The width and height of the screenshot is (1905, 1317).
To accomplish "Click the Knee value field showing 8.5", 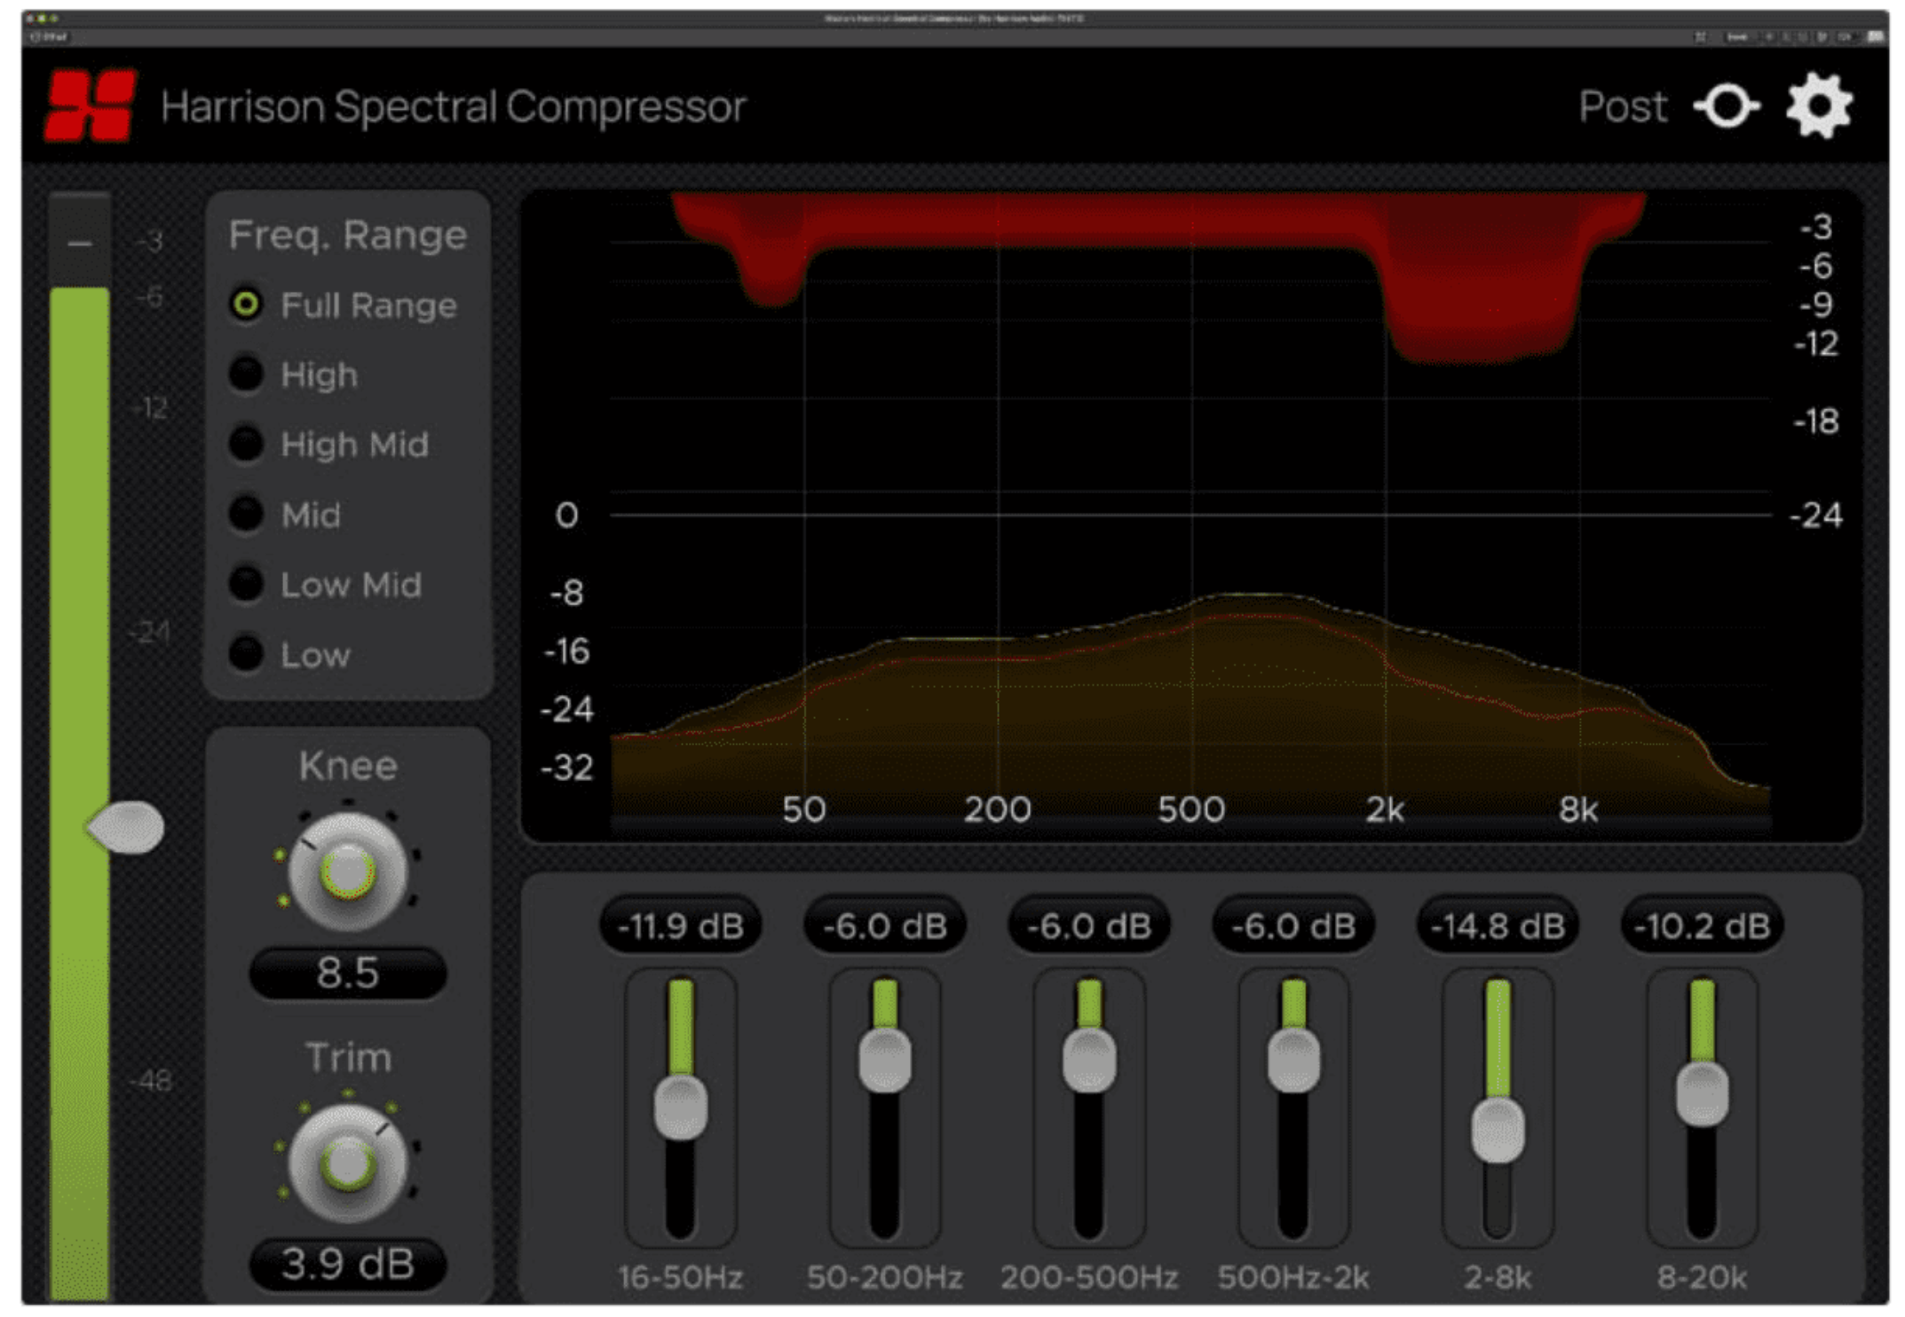I will (347, 973).
